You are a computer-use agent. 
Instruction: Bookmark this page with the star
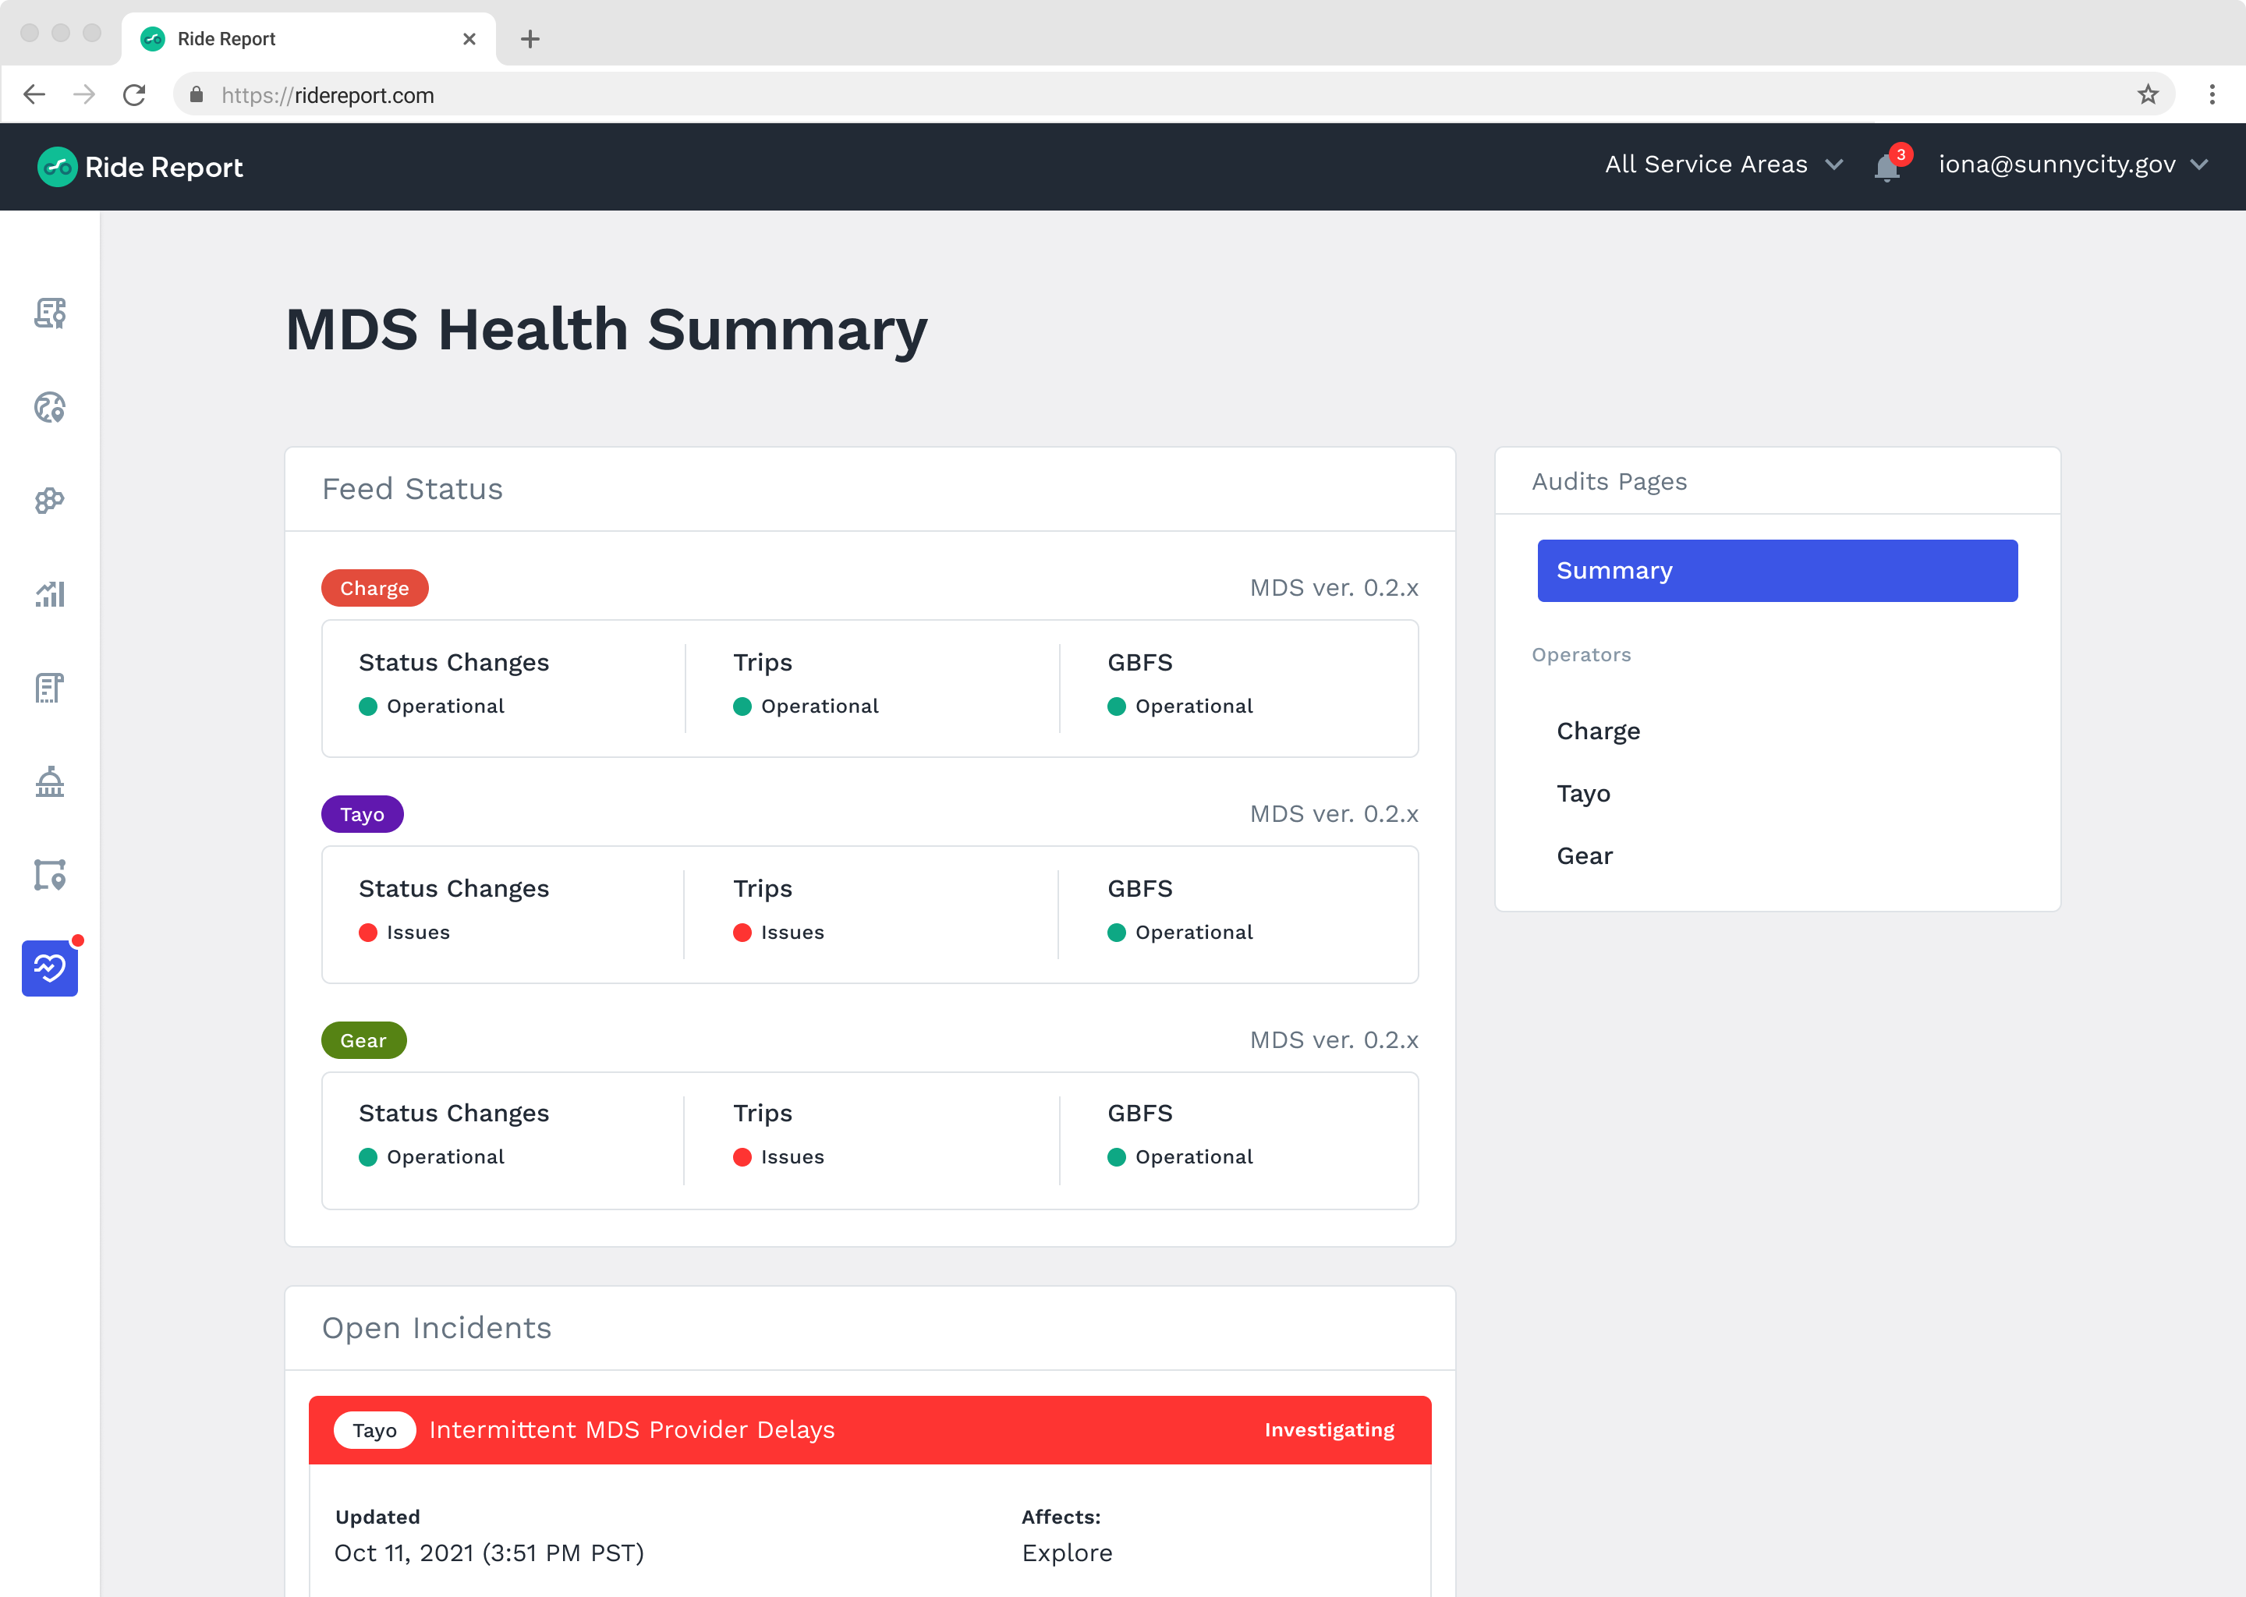2148,94
